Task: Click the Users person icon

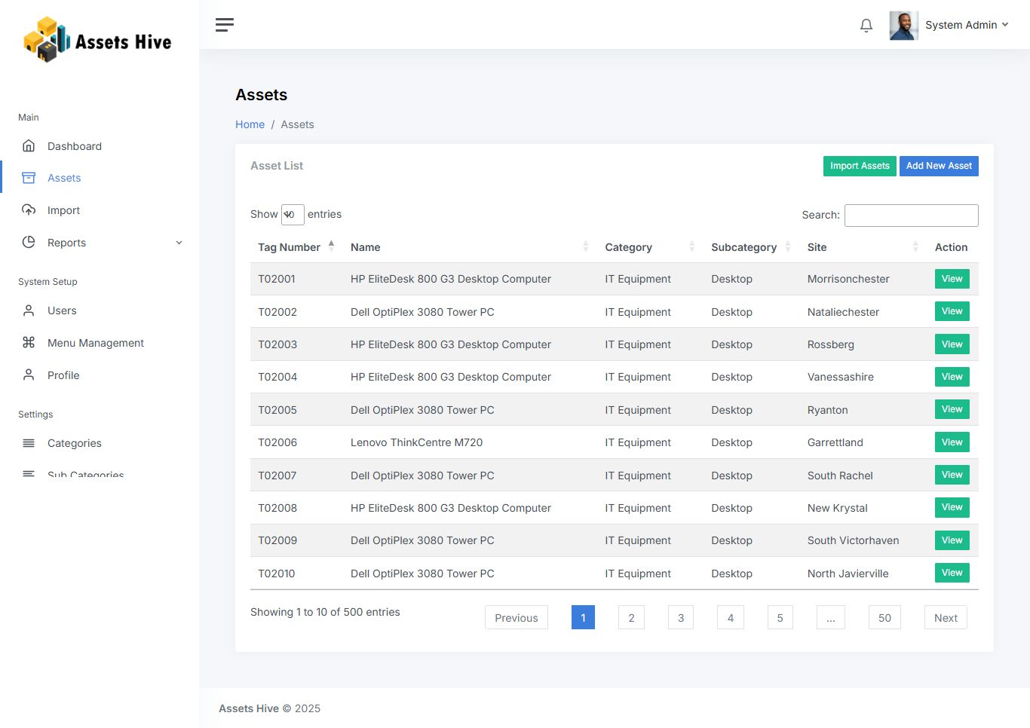Action: coord(29,310)
